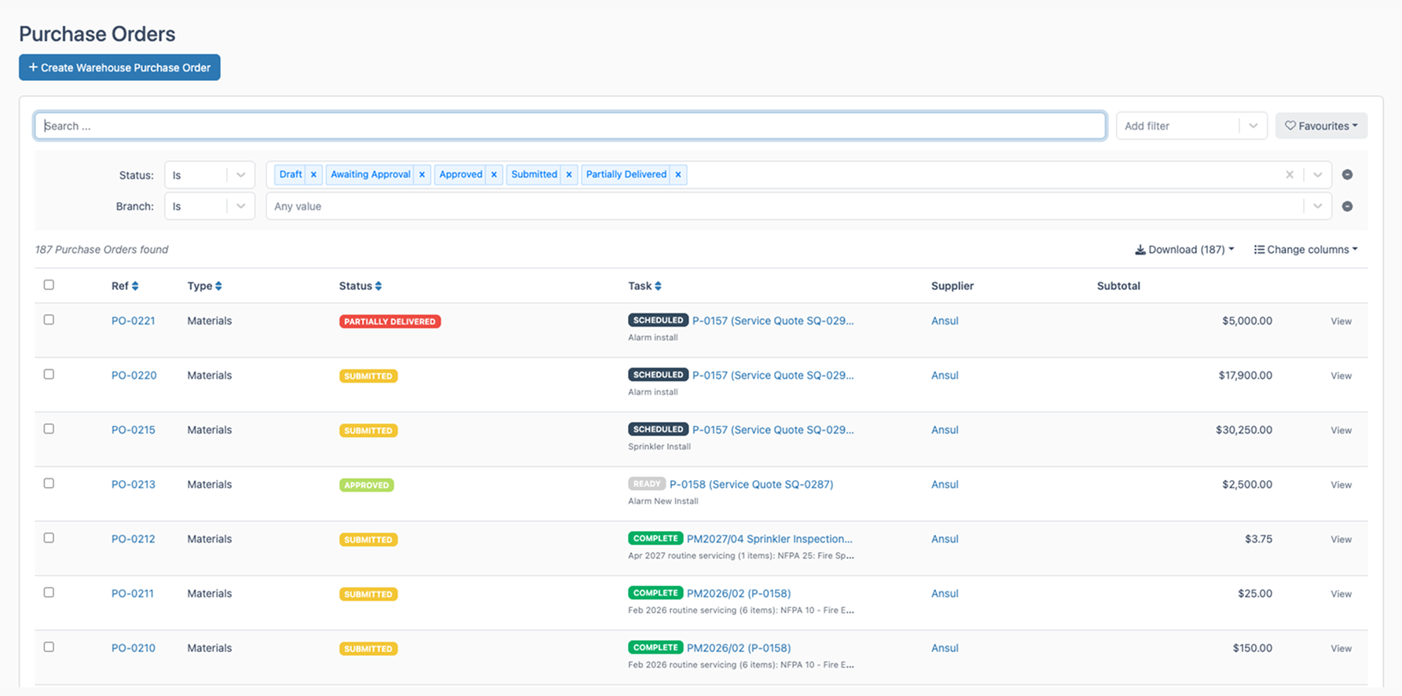View the PO-0221 order
The height and width of the screenshot is (696, 1402).
tap(1341, 321)
